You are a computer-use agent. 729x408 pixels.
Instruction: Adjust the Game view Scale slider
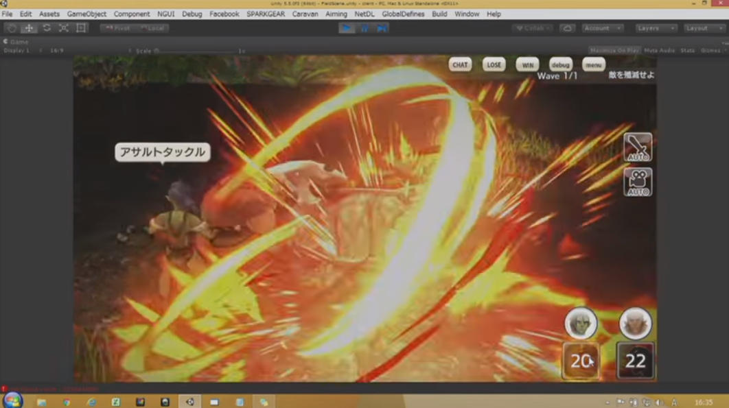tap(195, 51)
